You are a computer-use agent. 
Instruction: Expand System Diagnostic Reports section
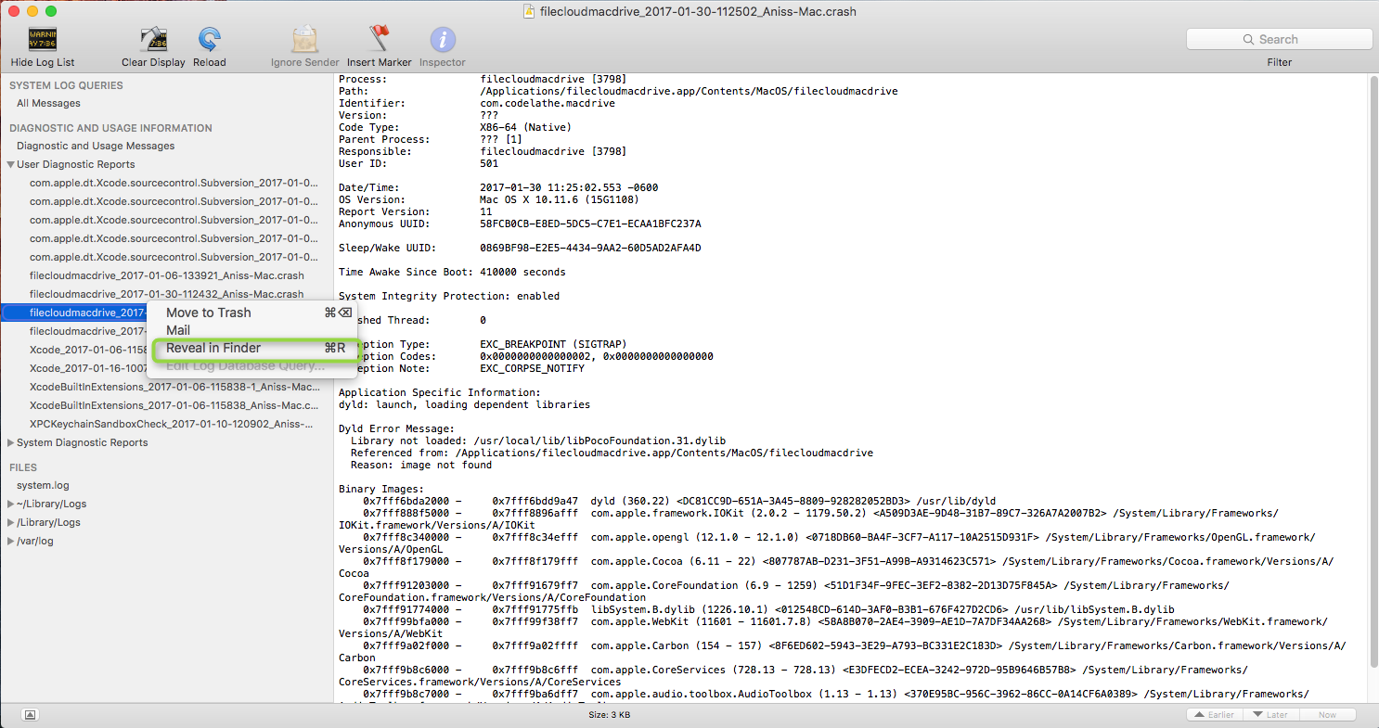(x=10, y=443)
